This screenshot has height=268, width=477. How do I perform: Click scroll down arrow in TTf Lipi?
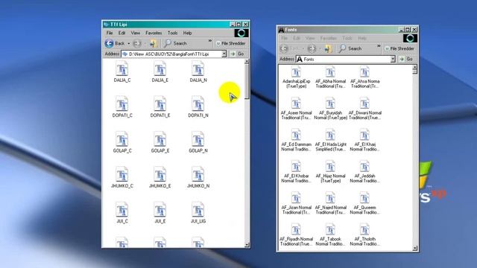click(247, 245)
